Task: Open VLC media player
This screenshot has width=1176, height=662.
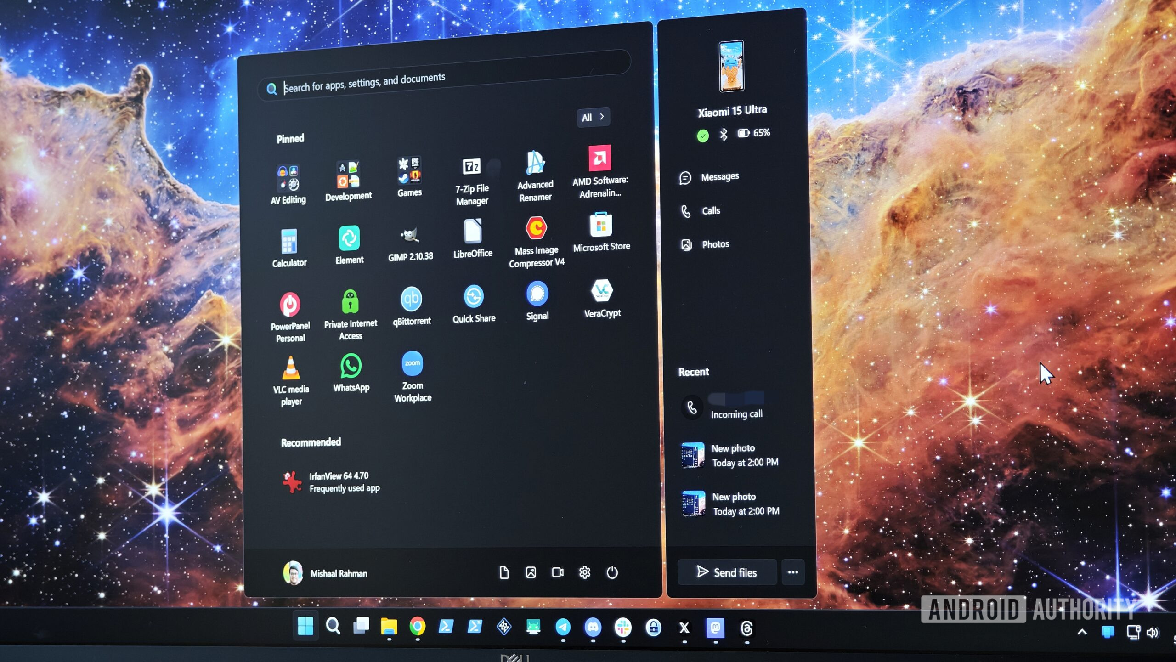Action: (x=291, y=369)
